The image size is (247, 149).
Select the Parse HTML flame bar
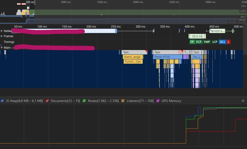[x=167, y=57]
